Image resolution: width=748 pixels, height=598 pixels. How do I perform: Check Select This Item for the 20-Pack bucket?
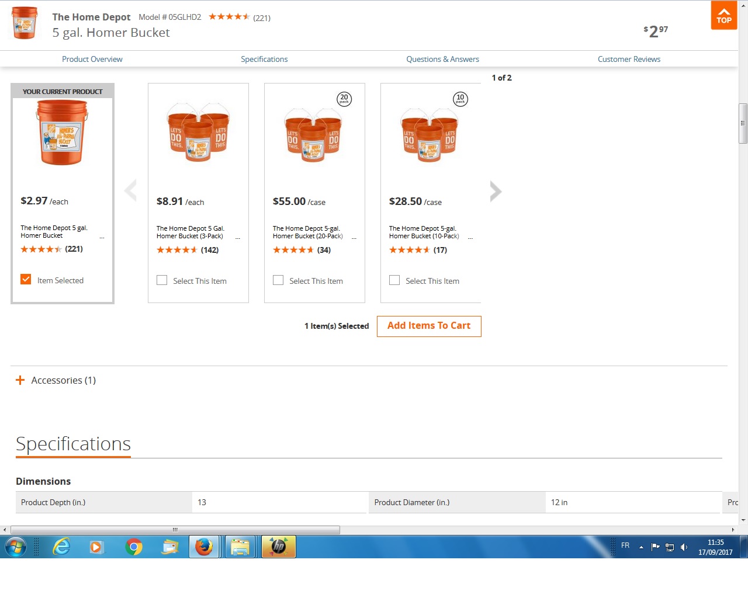coord(278,280)
